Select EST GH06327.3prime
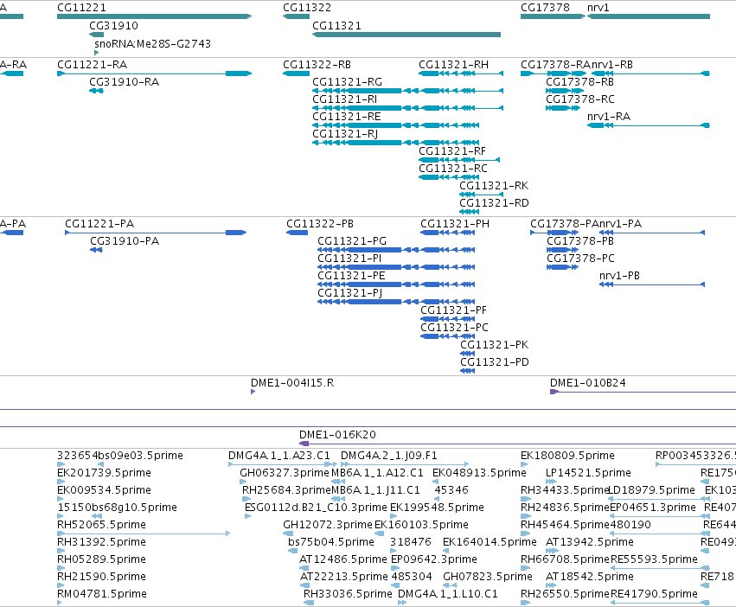 coord(285,473)
